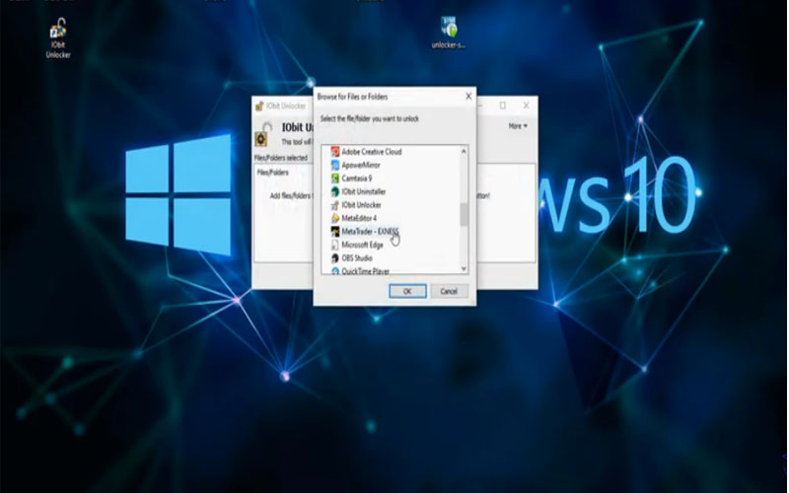The width and height of the screenshot is (789, 493).
Task: Select IObit Unlocker entry text in browse list
Action: point(361,205)
